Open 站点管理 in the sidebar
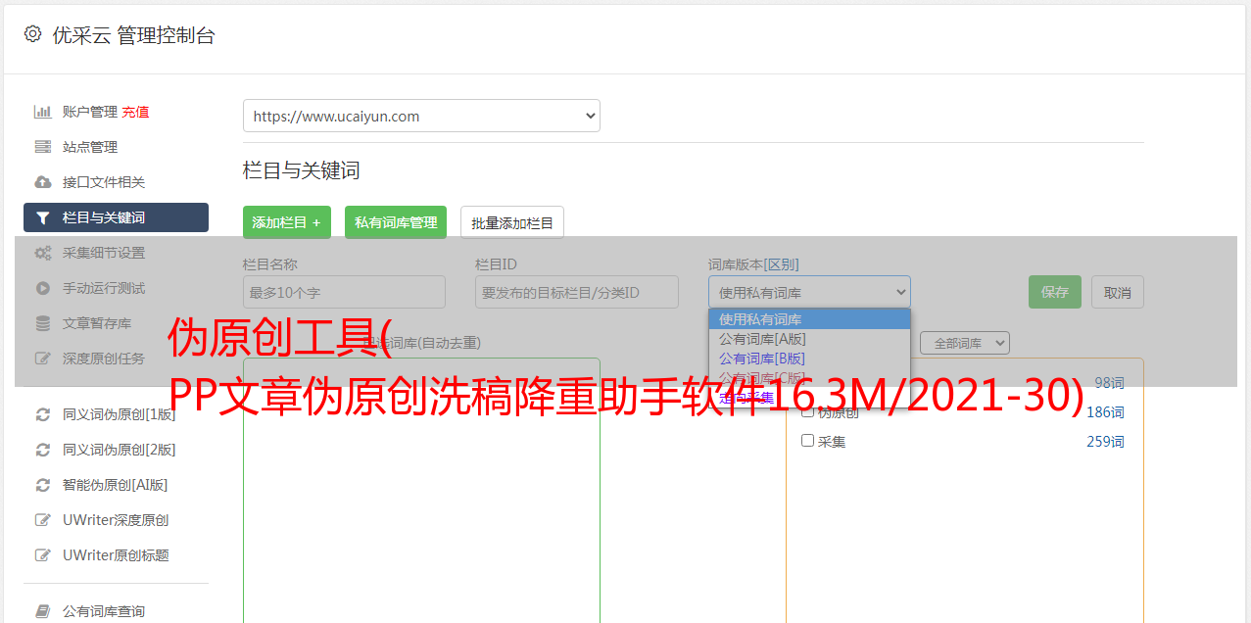 [90, 147]
